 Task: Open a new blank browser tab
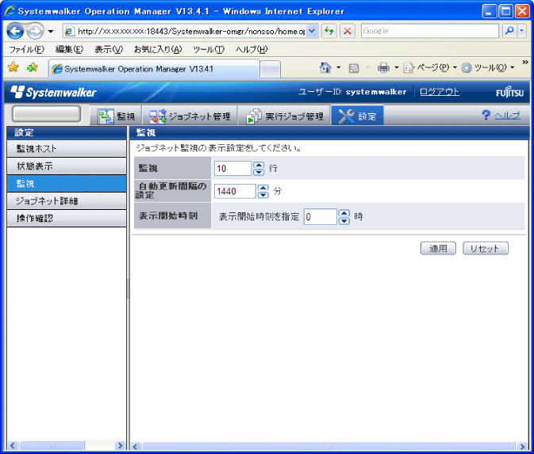tap(270, 70)
